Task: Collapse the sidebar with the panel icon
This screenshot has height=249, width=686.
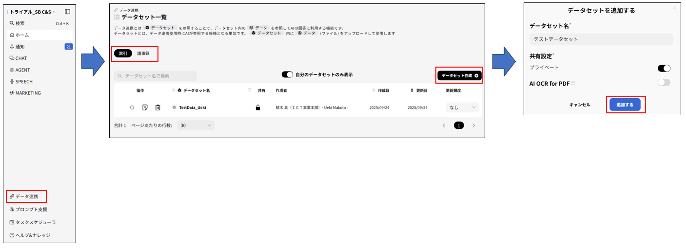Action: [67, 12]
